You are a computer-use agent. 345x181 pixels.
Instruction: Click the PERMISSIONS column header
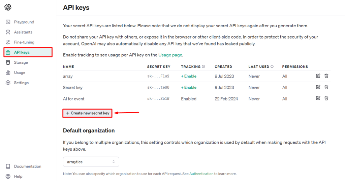click(x=295, y=67)
